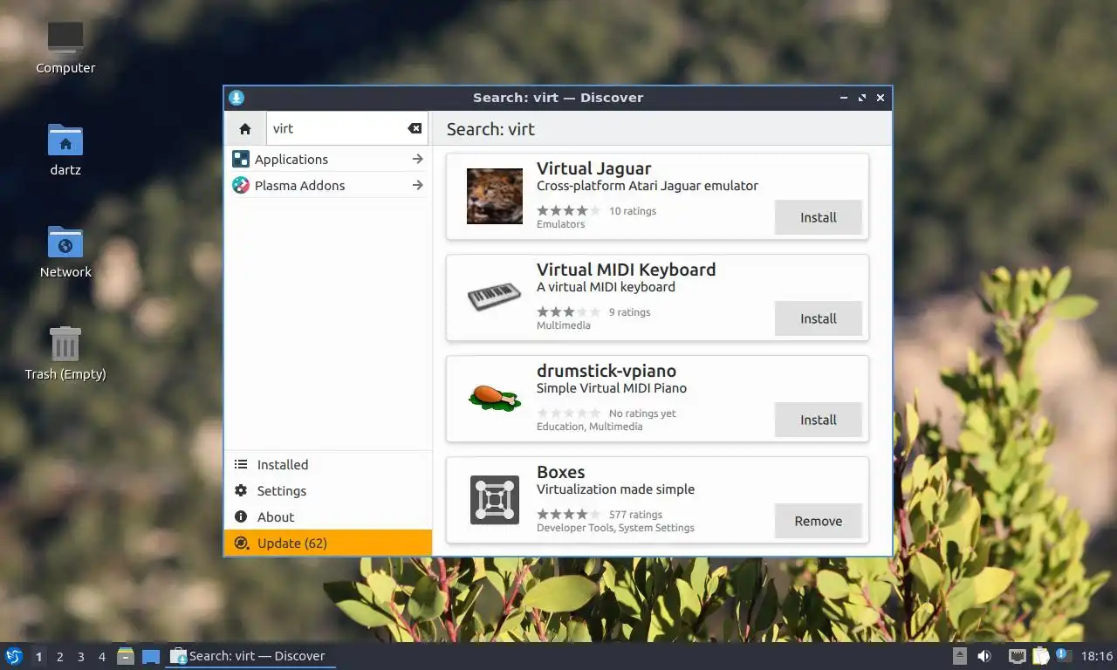
Task: Launch the file manager from taskbar
Action: (126, 656)
